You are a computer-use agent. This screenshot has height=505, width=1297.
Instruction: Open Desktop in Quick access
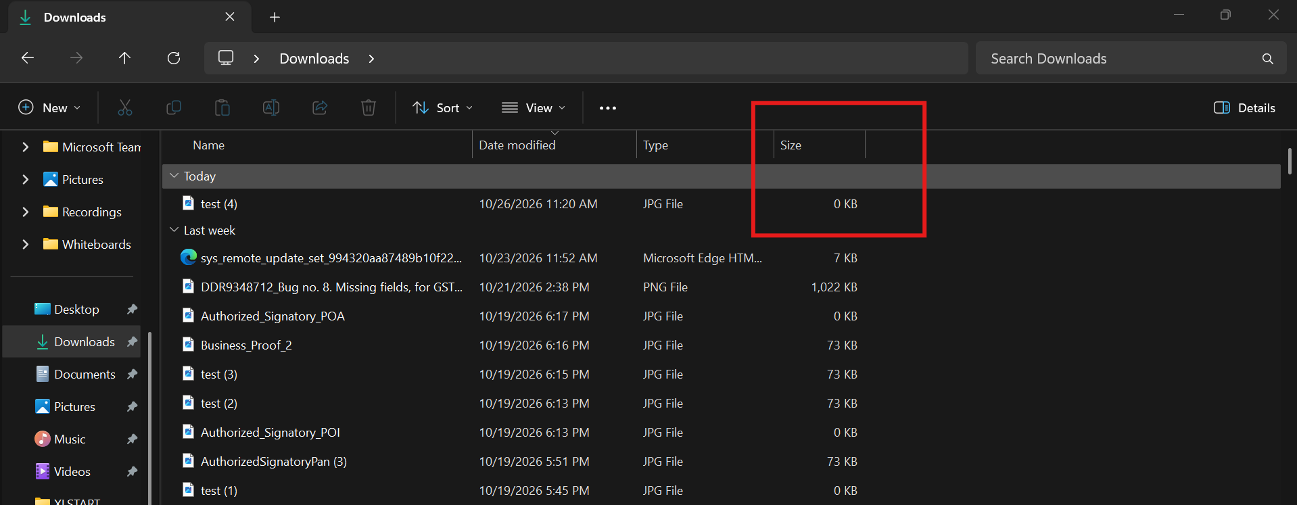(x=76, y=309)
